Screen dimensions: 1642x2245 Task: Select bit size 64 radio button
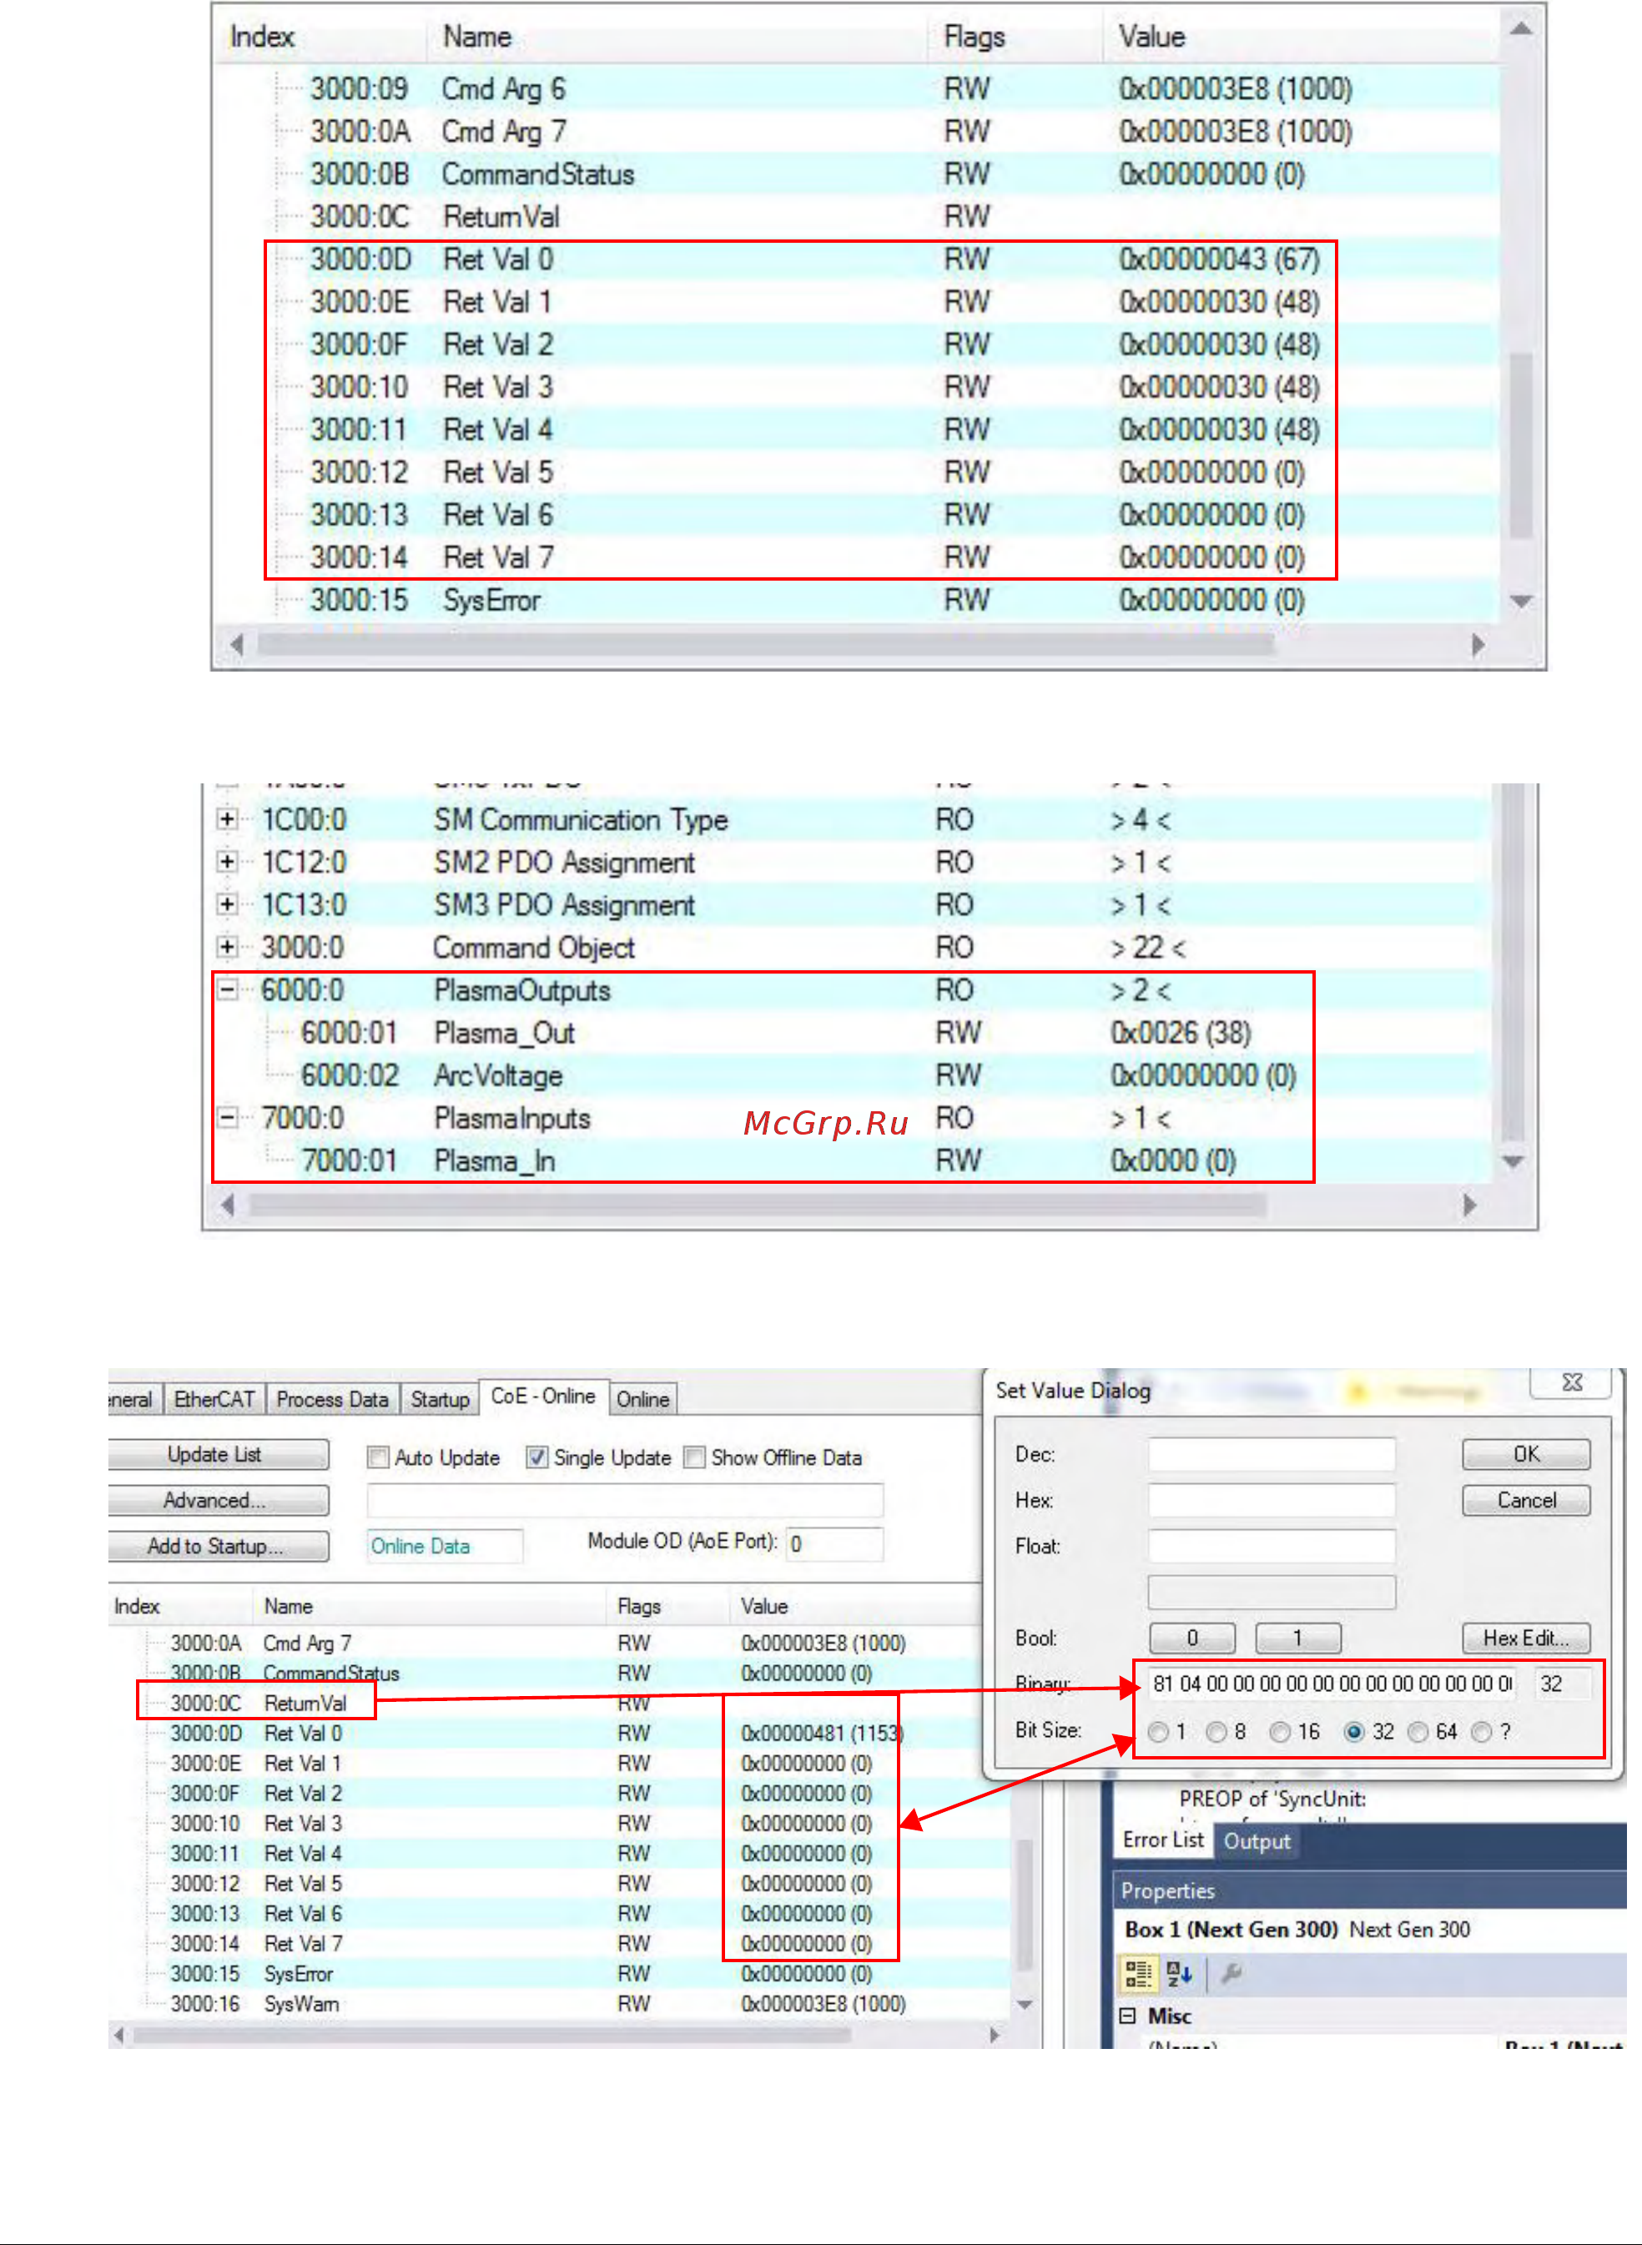pos(1418,1732)
